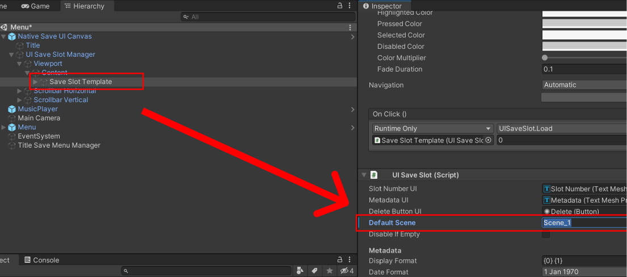Click the Native Save UI Canvas prefab cube icon
This screenshot has width=627, height=277.
[x=12, y=36]
